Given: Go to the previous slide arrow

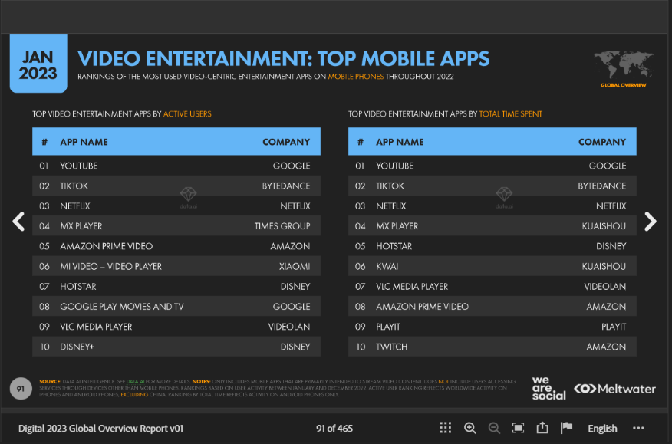Looking at the screenshot, I should [x=18, y=222].
